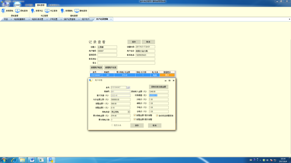
Task: Open Windows Start button
Action: [4, 160]
